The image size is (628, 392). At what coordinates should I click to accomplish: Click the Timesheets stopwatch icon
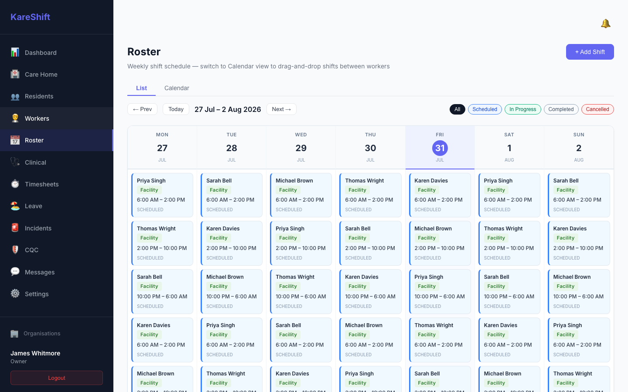15,184
